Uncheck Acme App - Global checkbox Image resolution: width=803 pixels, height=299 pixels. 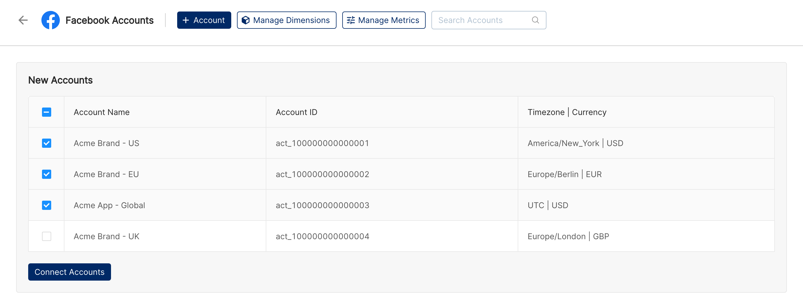(46, 205)
